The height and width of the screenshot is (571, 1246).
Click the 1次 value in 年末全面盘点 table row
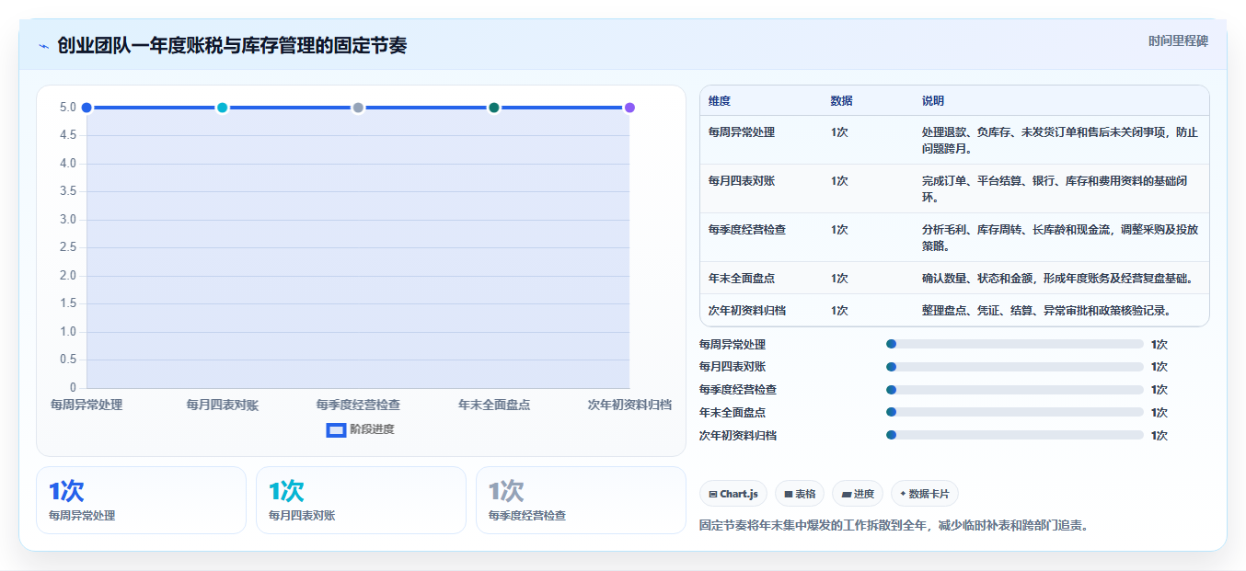[x=839, y=279]
